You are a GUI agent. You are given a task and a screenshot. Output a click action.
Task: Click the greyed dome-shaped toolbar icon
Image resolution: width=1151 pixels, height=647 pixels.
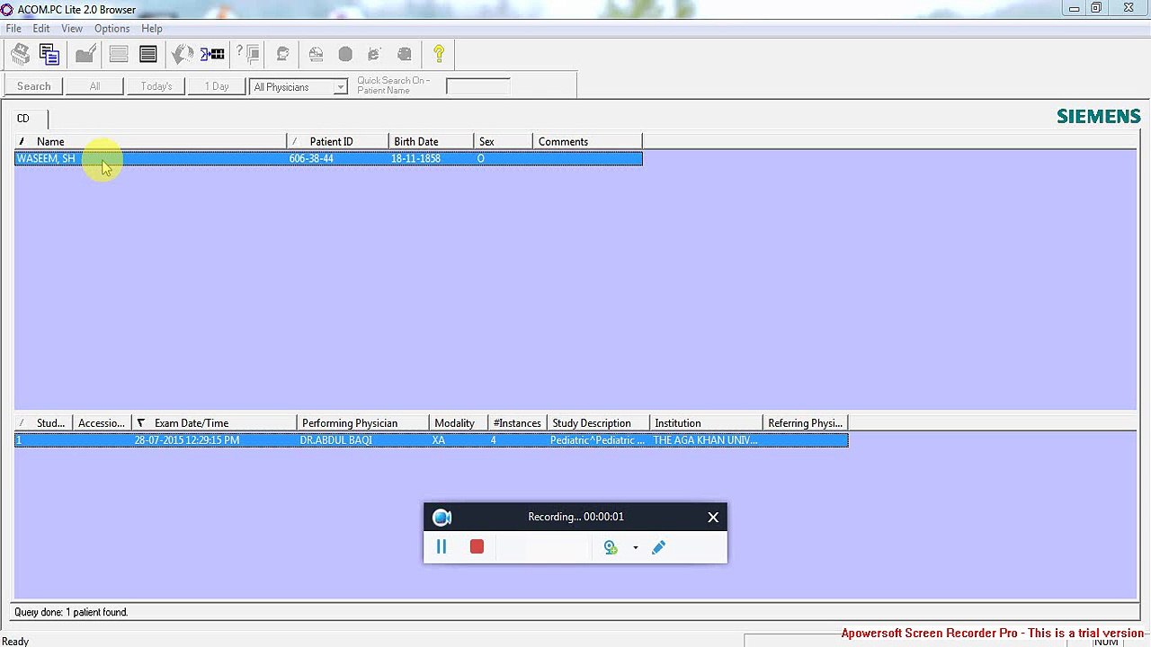316,55
